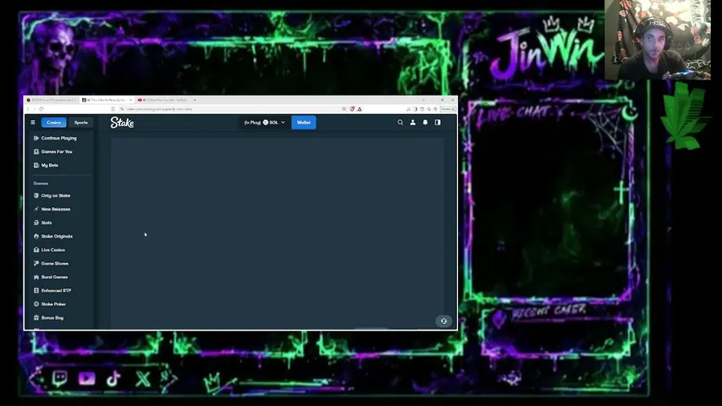This screenshot has width=722, height=406.
Task: Switch to the Casino section
Action: click(x=54, y=123)
